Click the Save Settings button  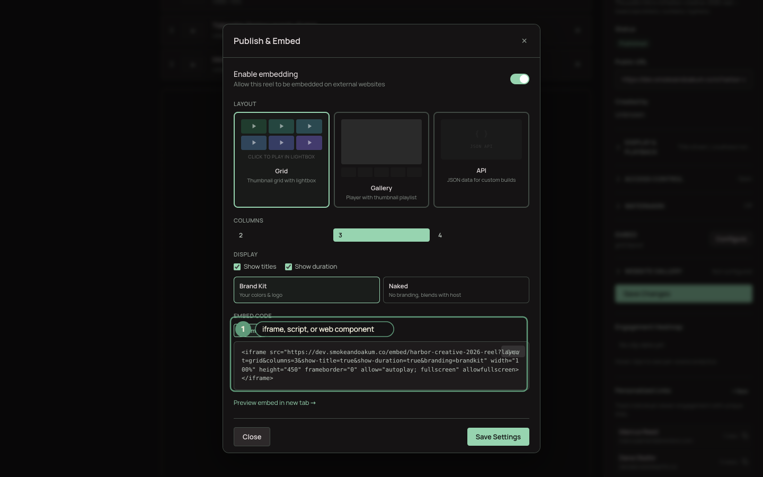(x=498, y=437)
